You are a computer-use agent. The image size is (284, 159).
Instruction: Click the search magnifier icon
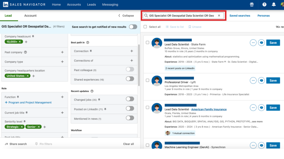(146, 15)
